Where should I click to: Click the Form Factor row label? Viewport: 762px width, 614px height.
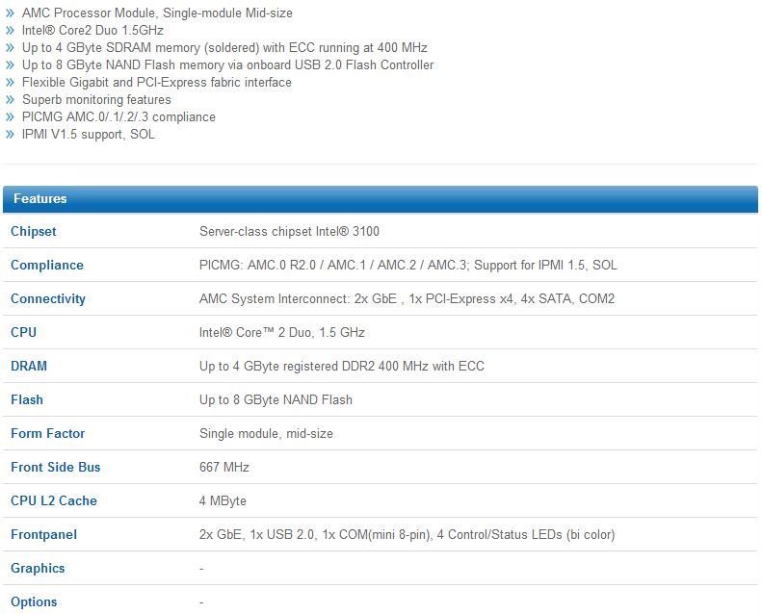point(47,433)
